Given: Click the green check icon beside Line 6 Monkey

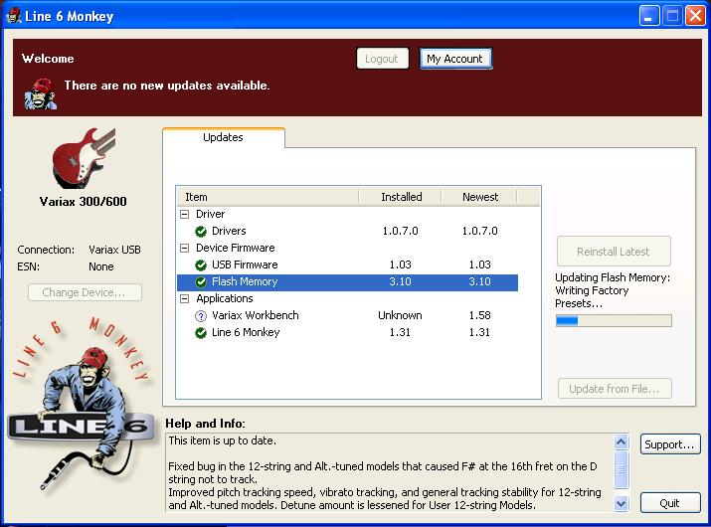Looking at the screenshot, I should (x=201, y=333).
